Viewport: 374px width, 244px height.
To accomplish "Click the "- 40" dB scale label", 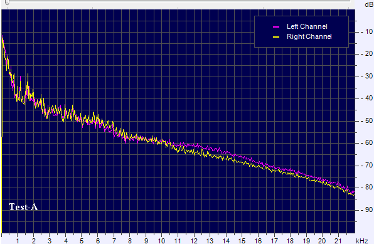I will [x=367, y=98].
